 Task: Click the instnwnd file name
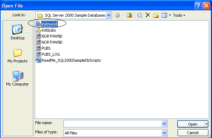coord(49,24)
